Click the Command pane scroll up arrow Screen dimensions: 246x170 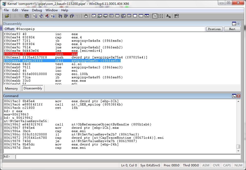[238, 101]
